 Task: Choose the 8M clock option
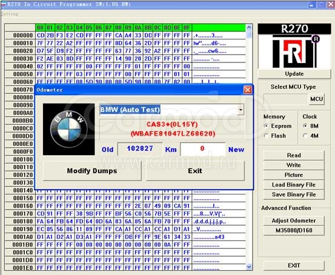[x=305, y=126]
